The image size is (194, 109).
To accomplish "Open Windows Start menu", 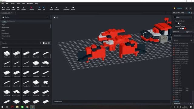I will pos(2,107).
